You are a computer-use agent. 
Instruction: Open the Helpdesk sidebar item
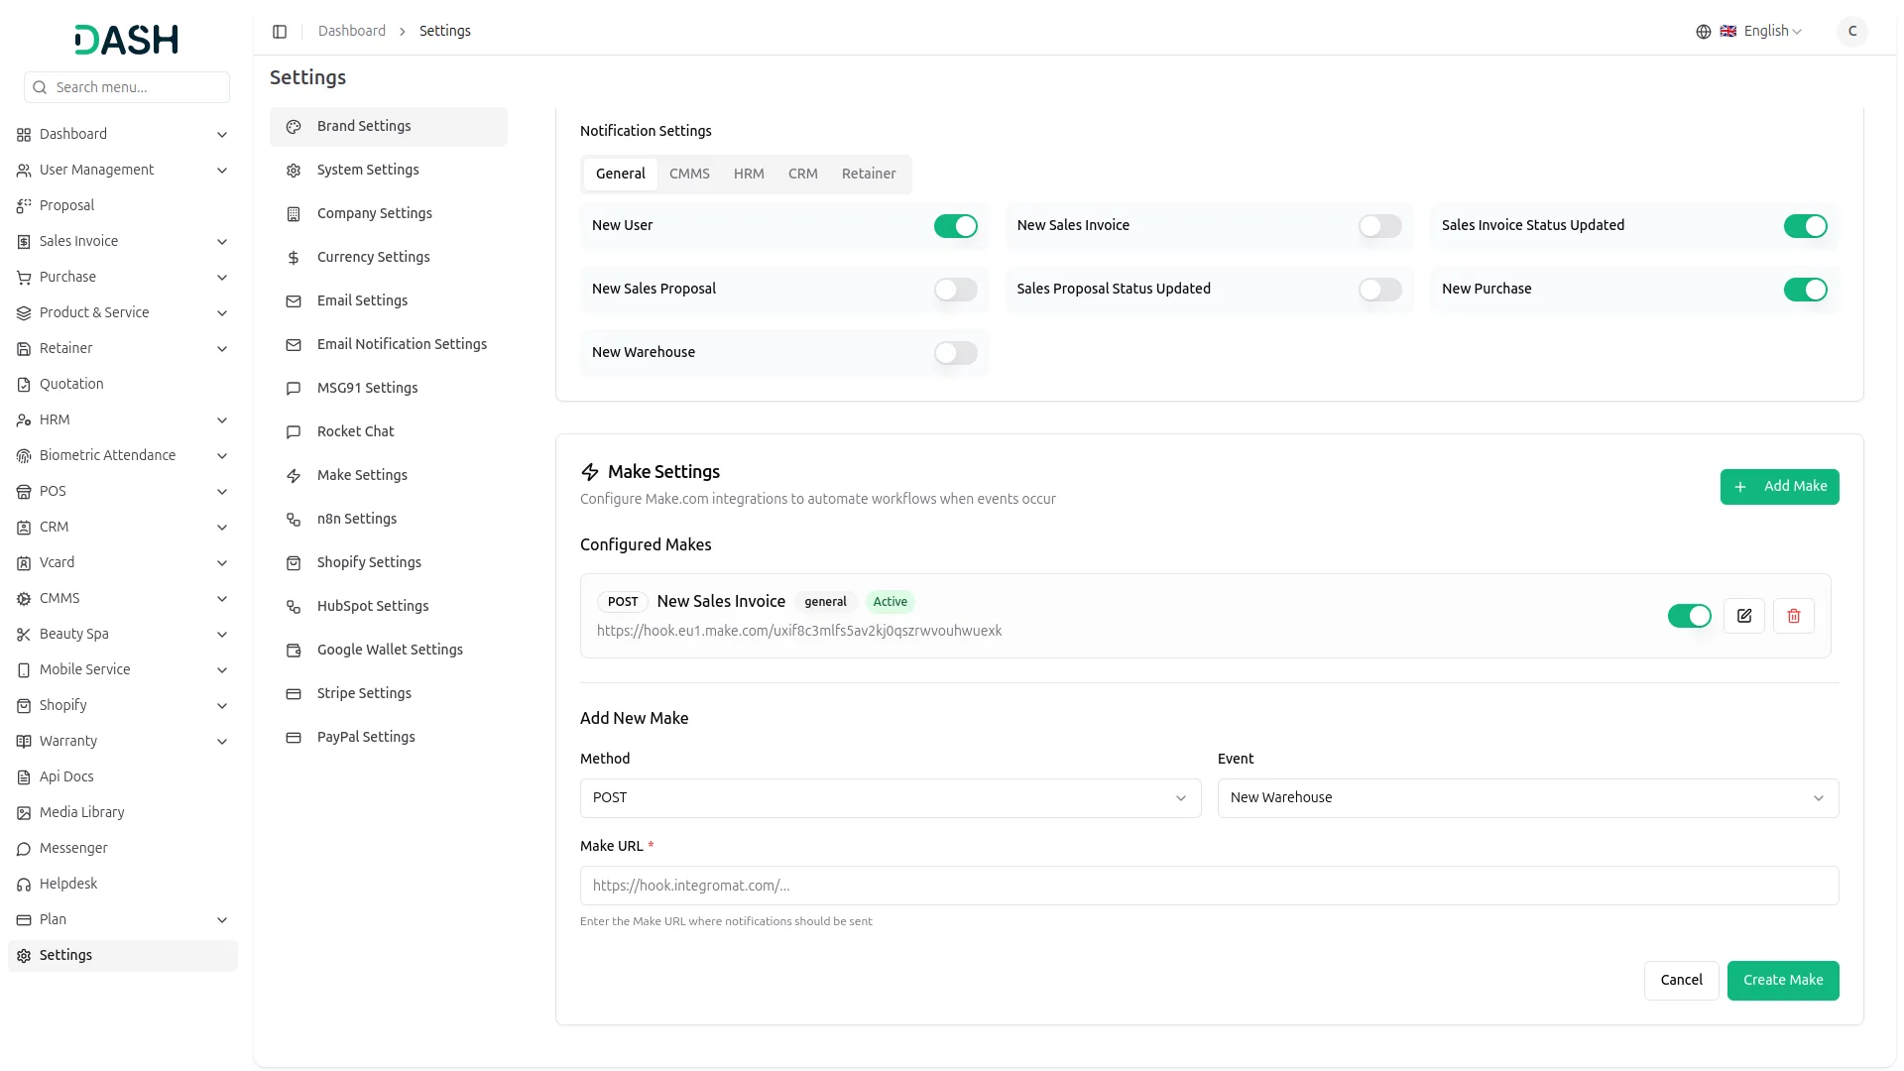[68, 884]
